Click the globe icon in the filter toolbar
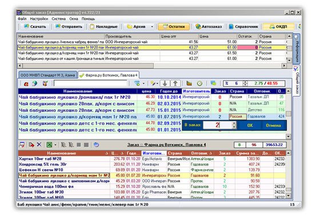This screenshot has height=217, width=320. tap(35, 83)
